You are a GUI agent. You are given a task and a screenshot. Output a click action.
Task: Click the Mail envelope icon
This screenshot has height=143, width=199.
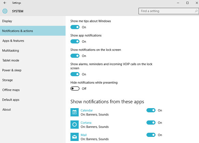(74, 137)
